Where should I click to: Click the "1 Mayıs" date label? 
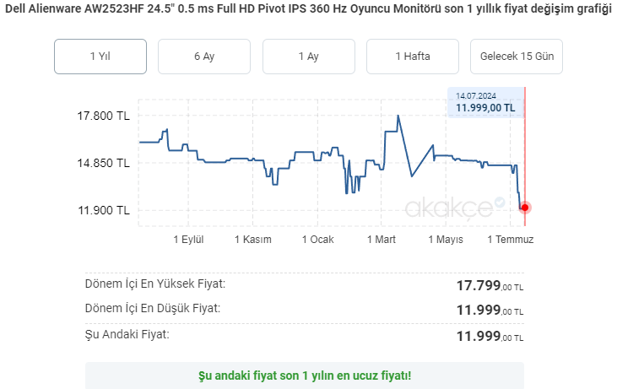coord(446,240)
